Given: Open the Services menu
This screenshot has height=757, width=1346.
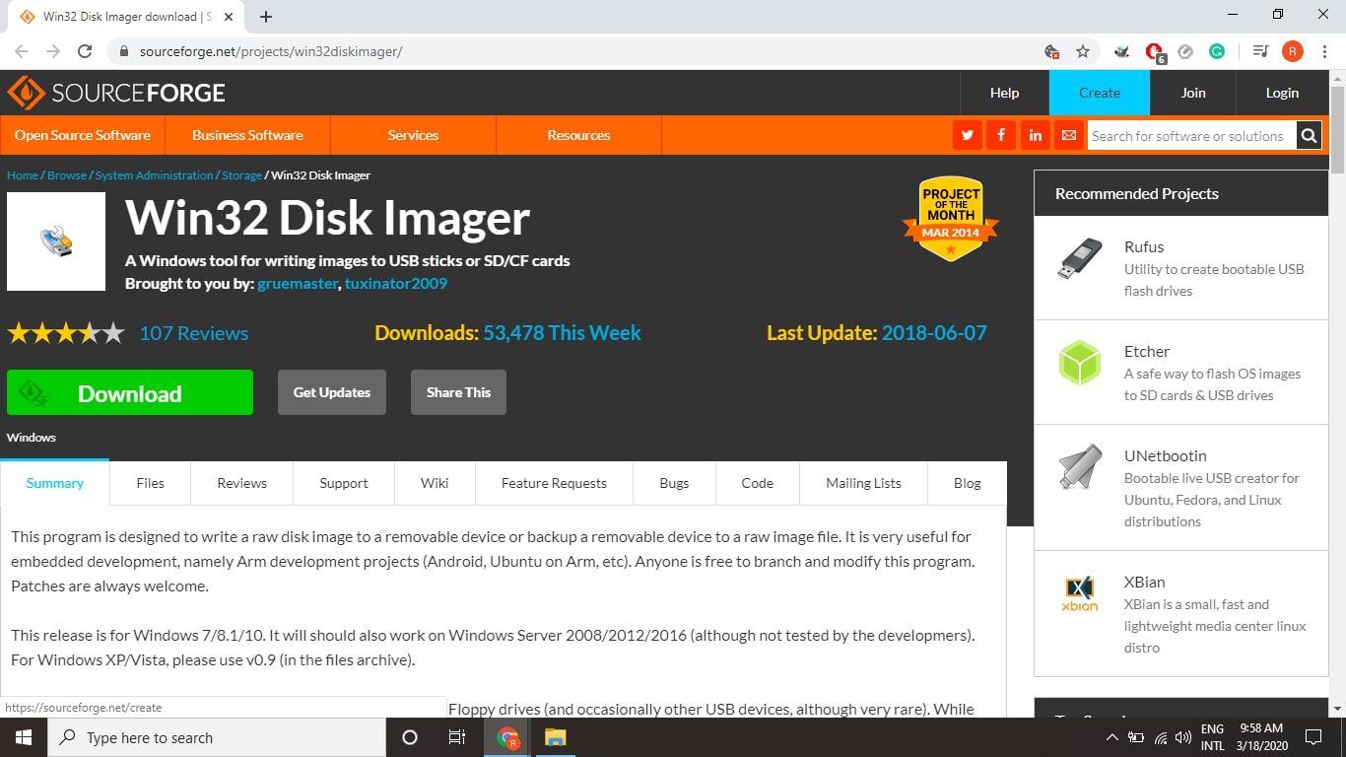Looking at the screenshot, I should [x=413, y=135].
